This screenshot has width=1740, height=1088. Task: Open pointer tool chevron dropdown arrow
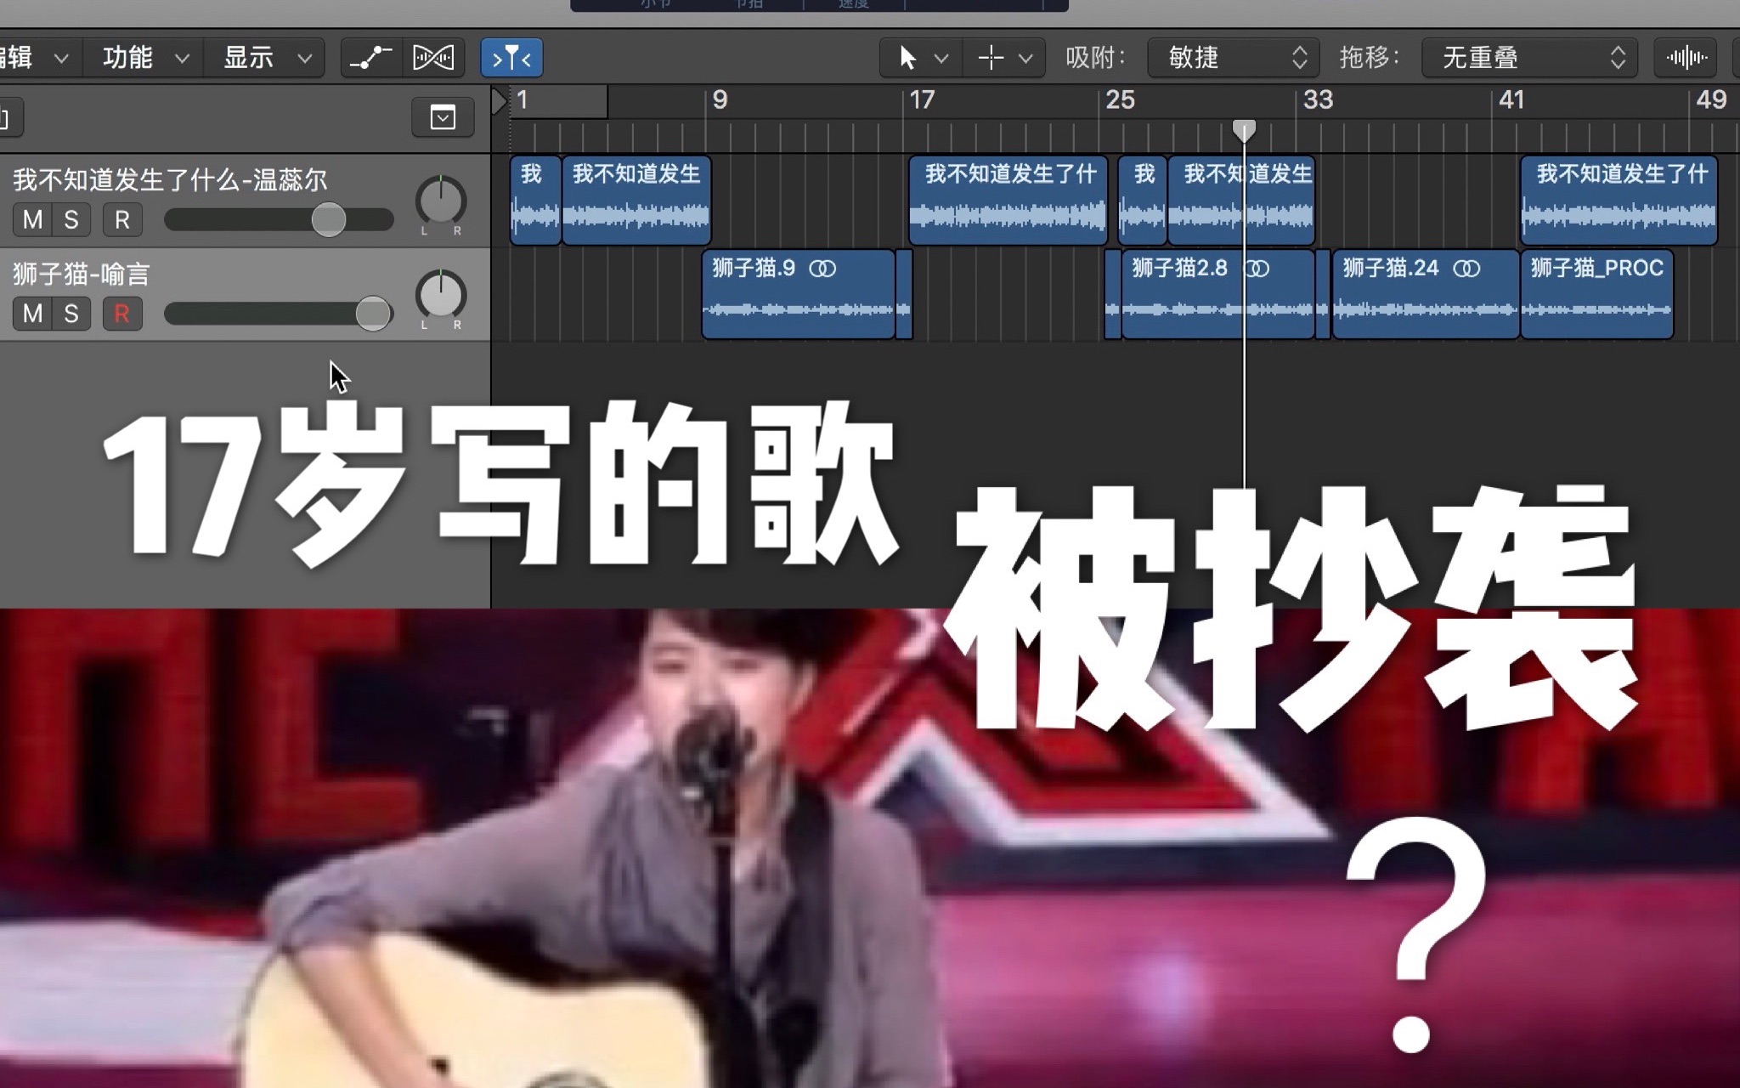pyautogui.click(x=941, y=59)
